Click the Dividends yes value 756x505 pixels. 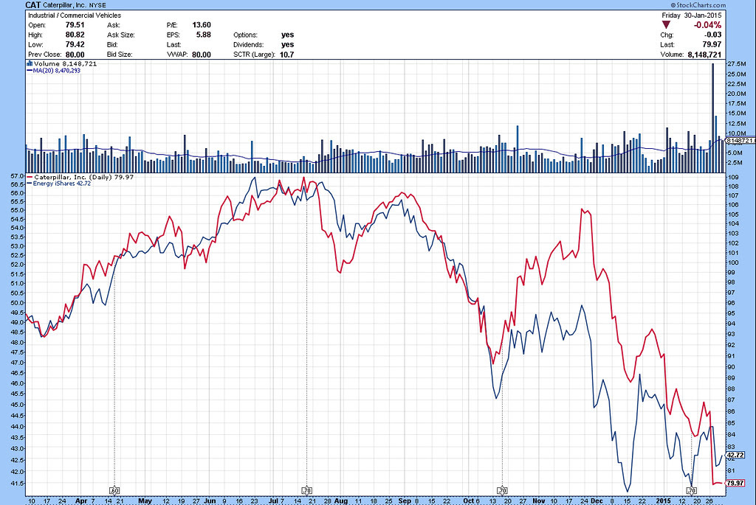click(287, 44)
